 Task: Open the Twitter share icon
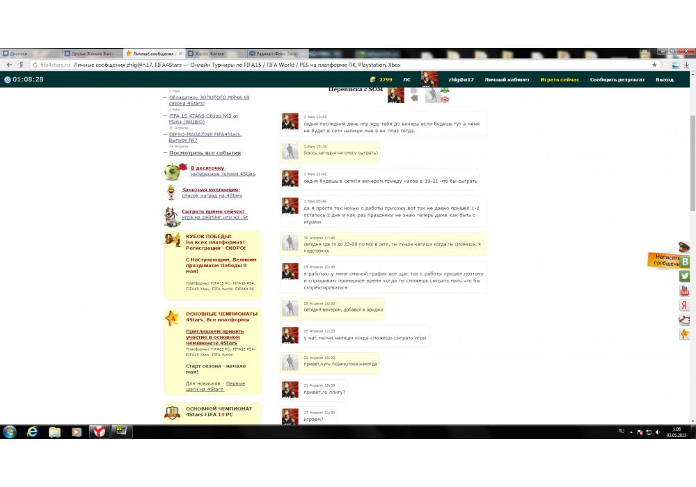(685, 276)
